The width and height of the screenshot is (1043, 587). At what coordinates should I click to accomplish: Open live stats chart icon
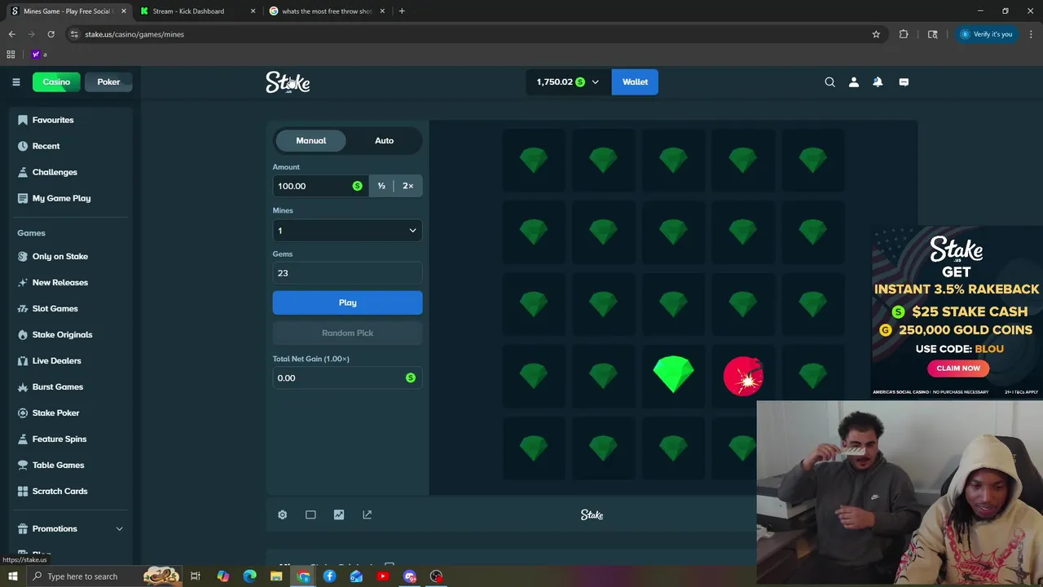click(x=339, y=514)
